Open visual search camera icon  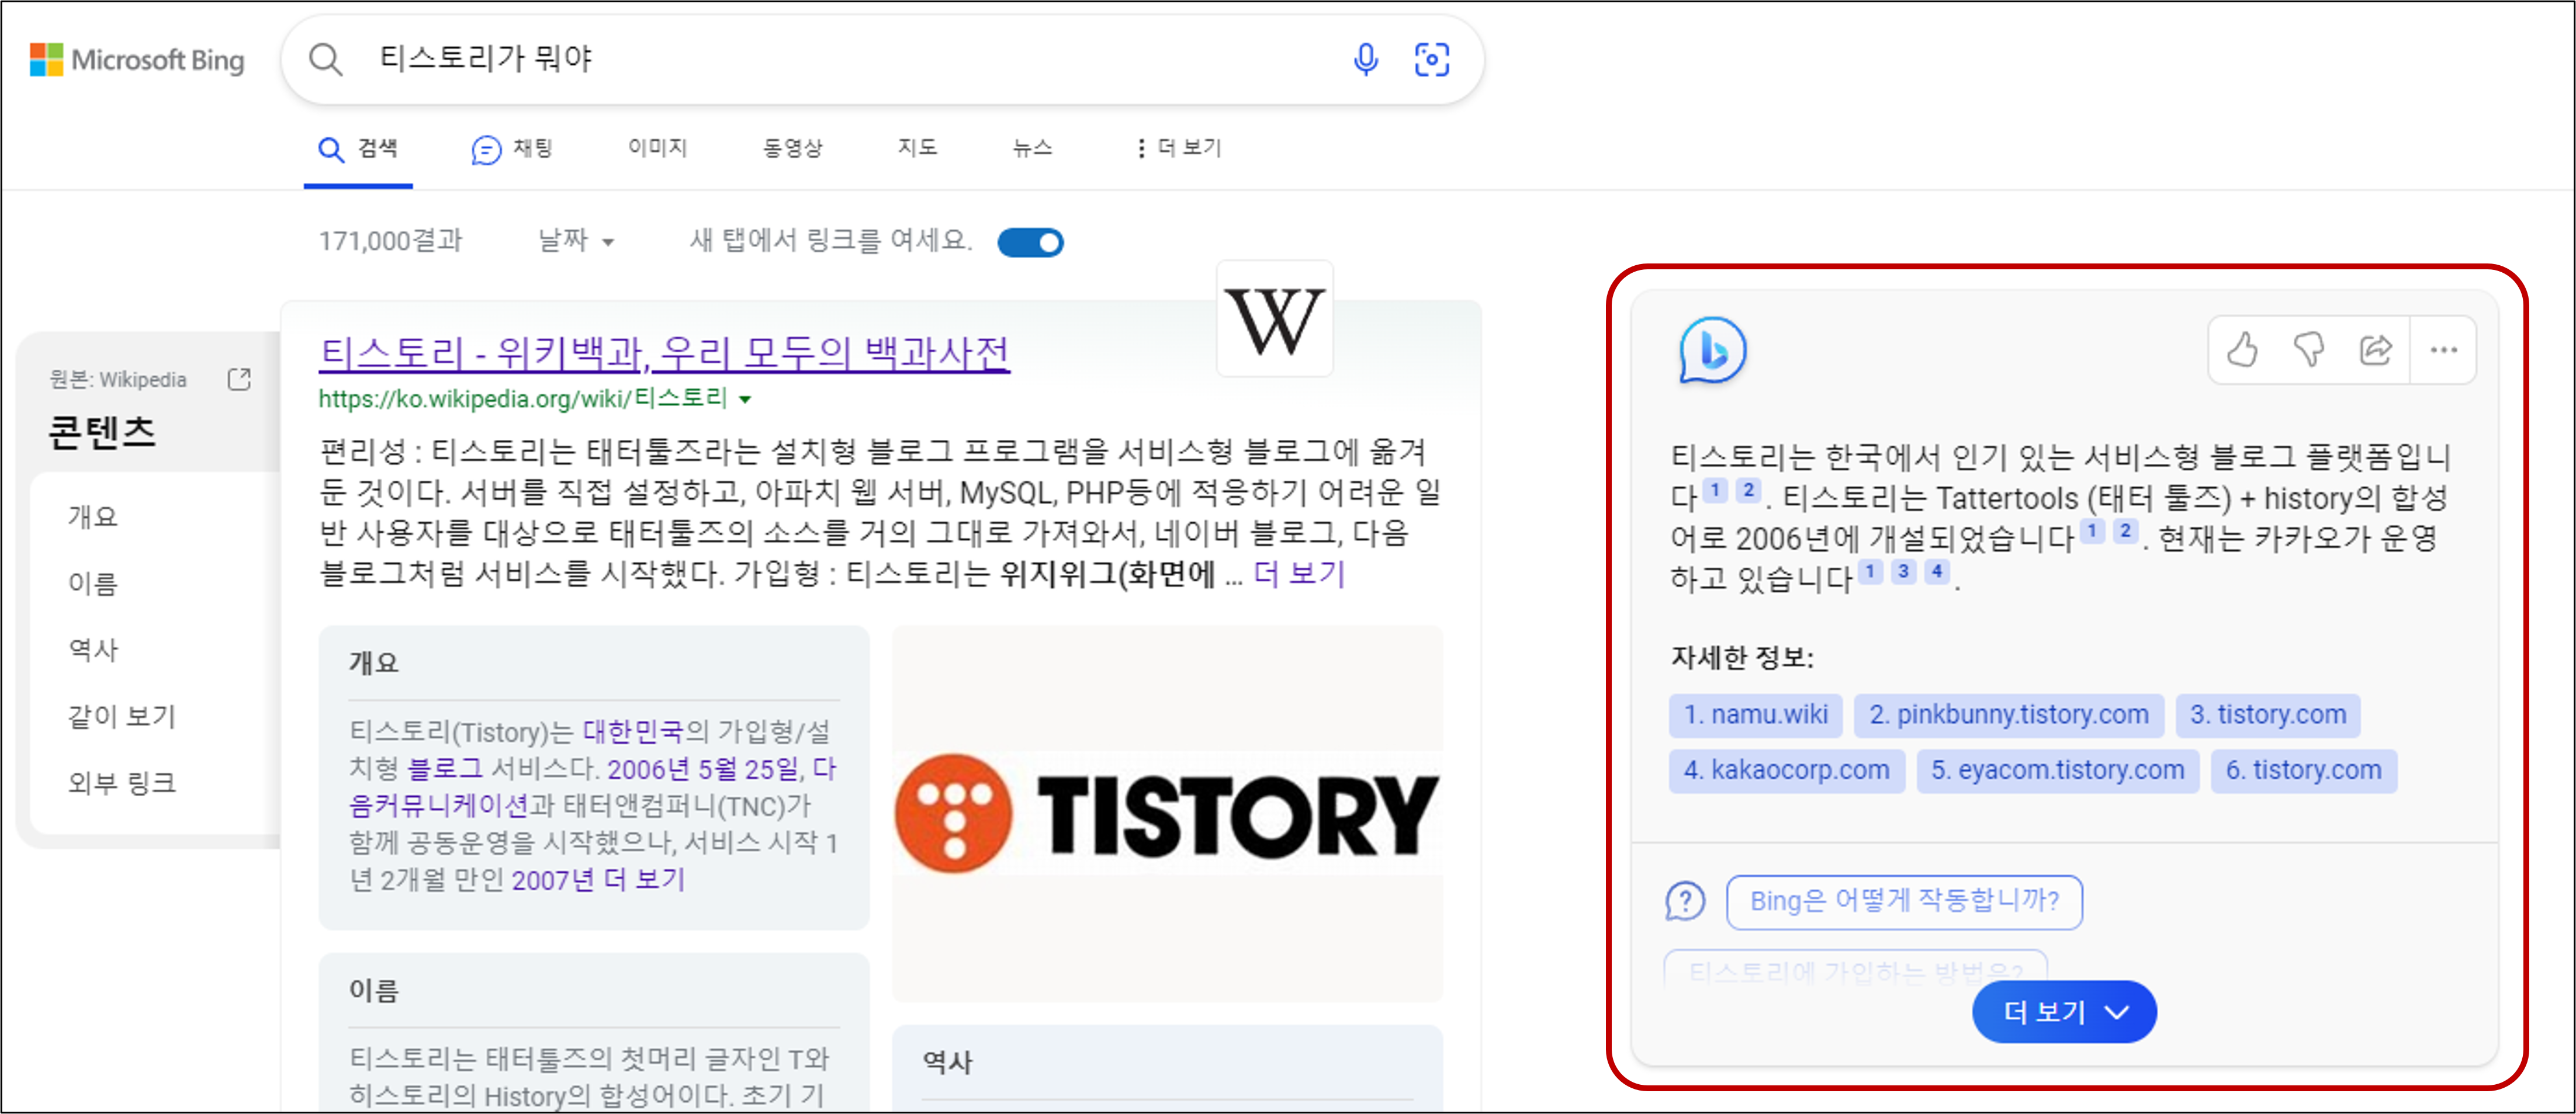click(x=1431, y=60)
